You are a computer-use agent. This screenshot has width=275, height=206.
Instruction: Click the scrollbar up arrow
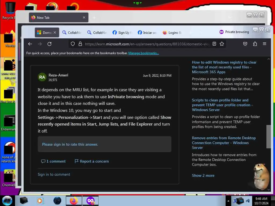click(x=269, y=59)
